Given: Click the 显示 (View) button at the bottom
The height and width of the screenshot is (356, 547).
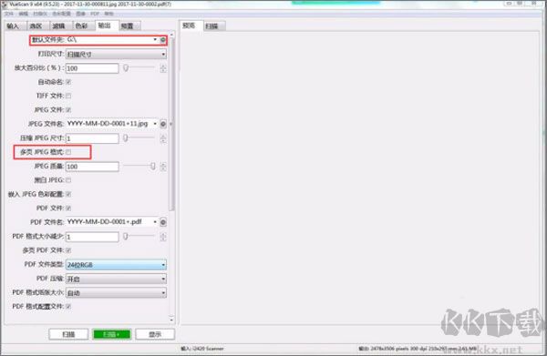Looking at the screenshot, I should point(155,334).
